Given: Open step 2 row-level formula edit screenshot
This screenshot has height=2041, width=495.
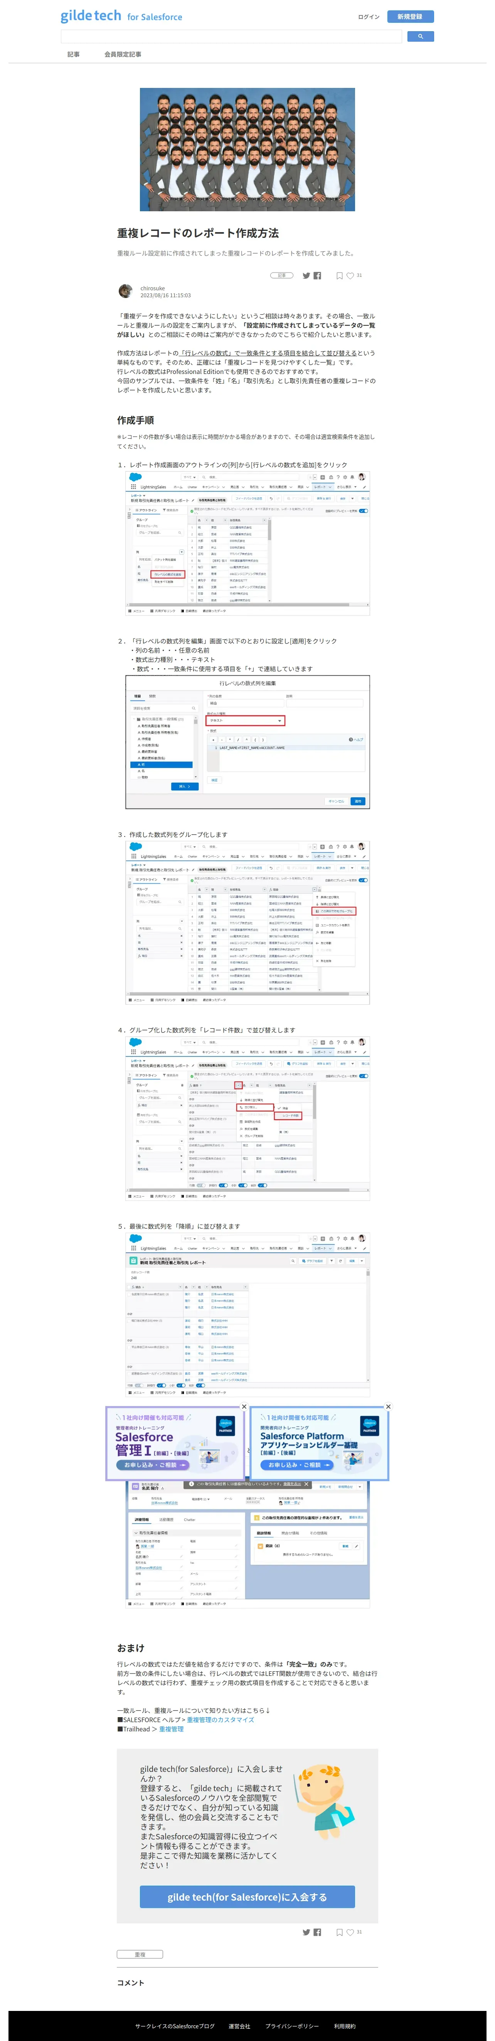Looking at the screenshot, I should [x=247, y=743].
